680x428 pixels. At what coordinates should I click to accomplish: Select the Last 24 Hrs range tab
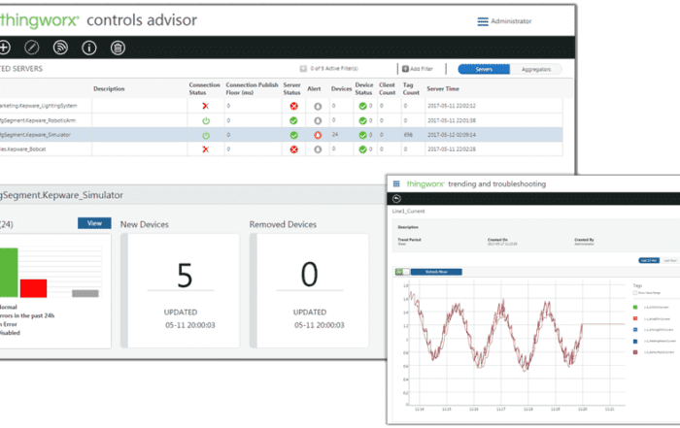click(x=649, y=260)
